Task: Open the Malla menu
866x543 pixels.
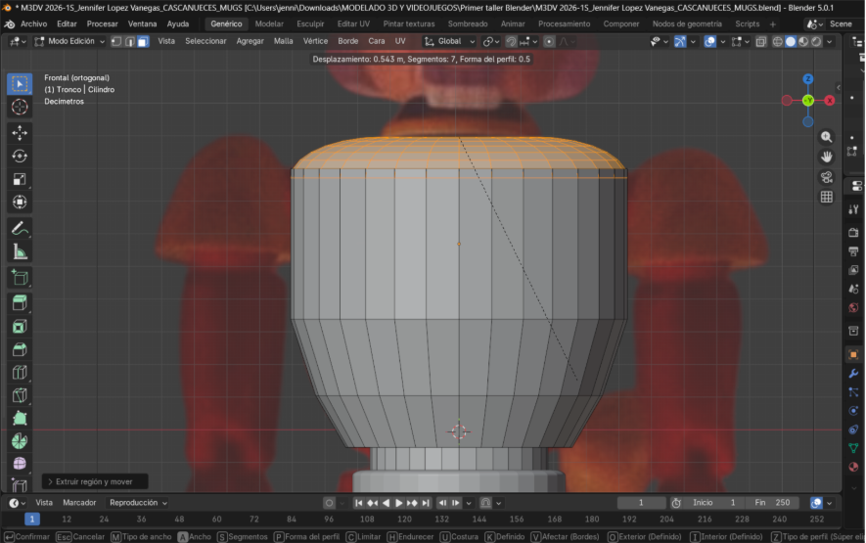Action: point(283,41)
